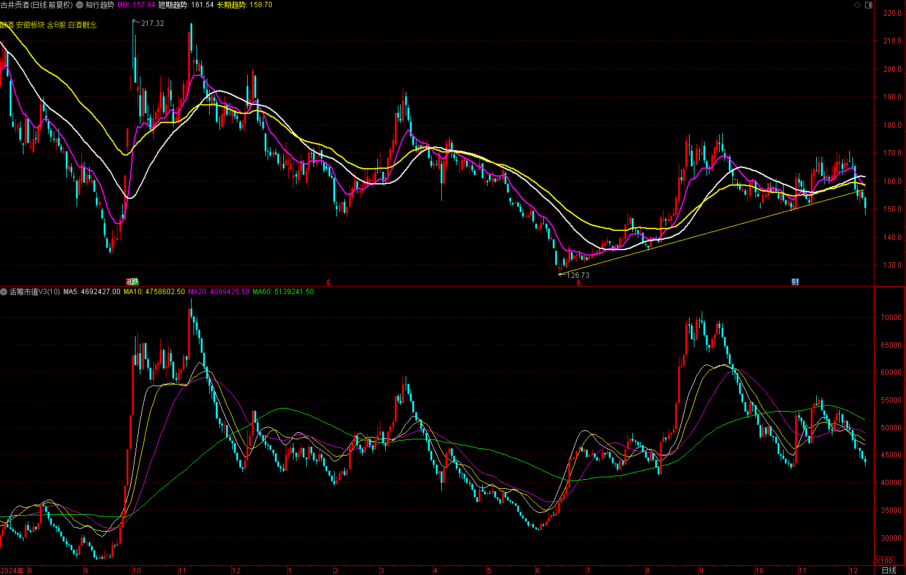
Task: Click the X100 scale label
Action: [884, 561]
